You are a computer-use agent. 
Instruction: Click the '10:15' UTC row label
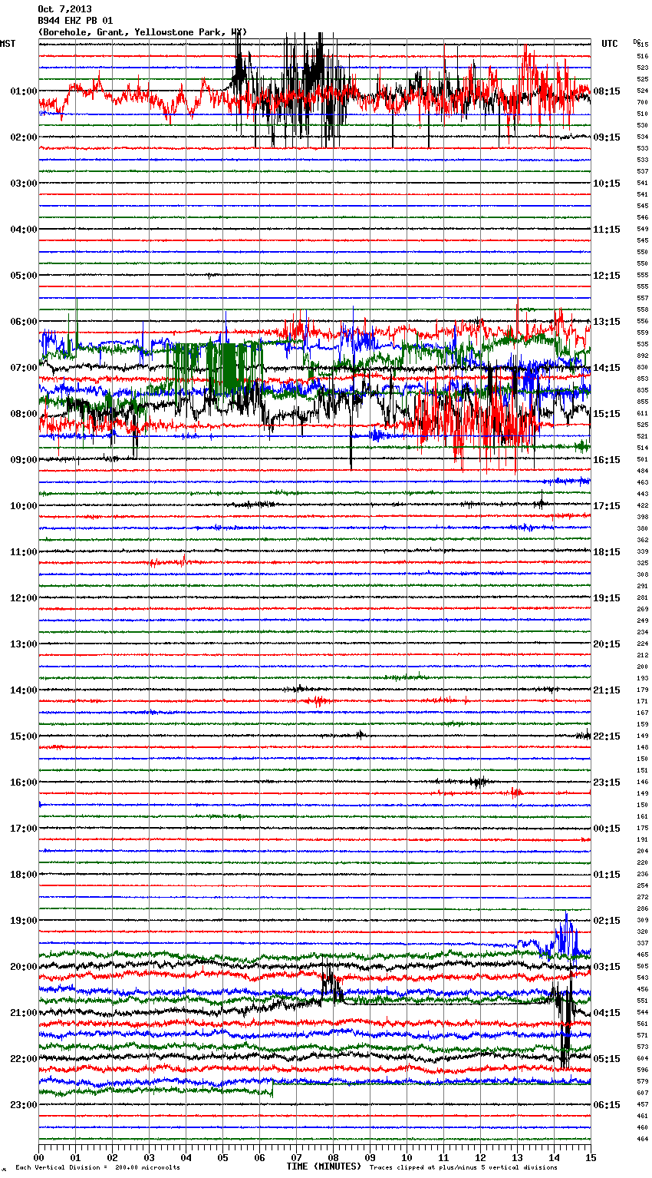click(607, 184)
